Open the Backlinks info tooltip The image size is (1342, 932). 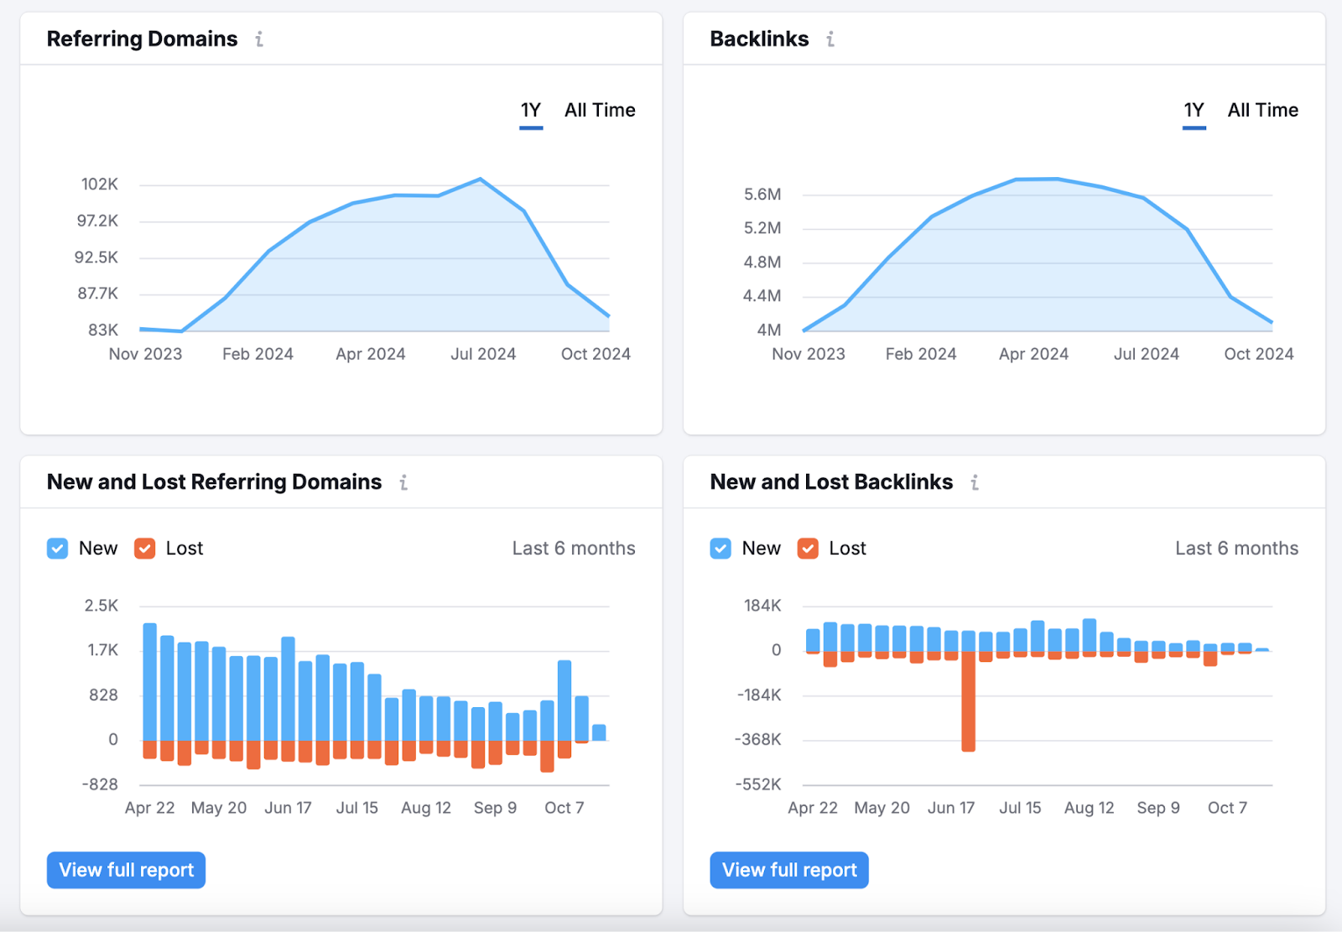click(x=830, y=39)
